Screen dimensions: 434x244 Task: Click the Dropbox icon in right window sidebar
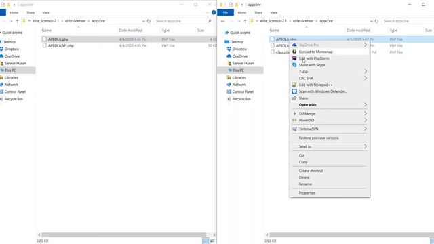click(229, 49)
